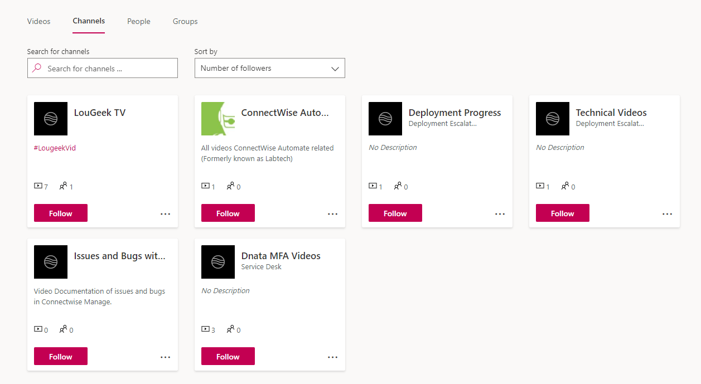Open more options for Technical Videos
The width and height of the screenshot is (701, 384).
668,213
